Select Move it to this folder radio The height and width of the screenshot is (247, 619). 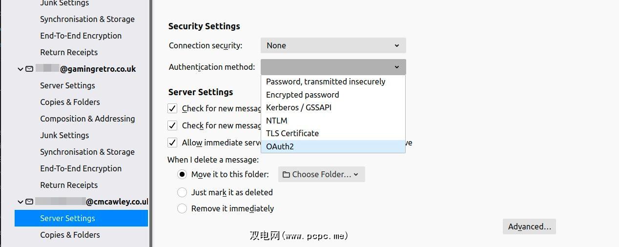182,174
